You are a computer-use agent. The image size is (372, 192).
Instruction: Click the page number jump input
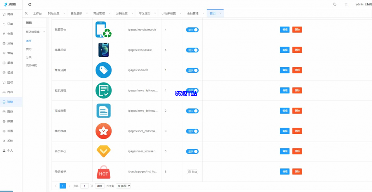(84, 186)
